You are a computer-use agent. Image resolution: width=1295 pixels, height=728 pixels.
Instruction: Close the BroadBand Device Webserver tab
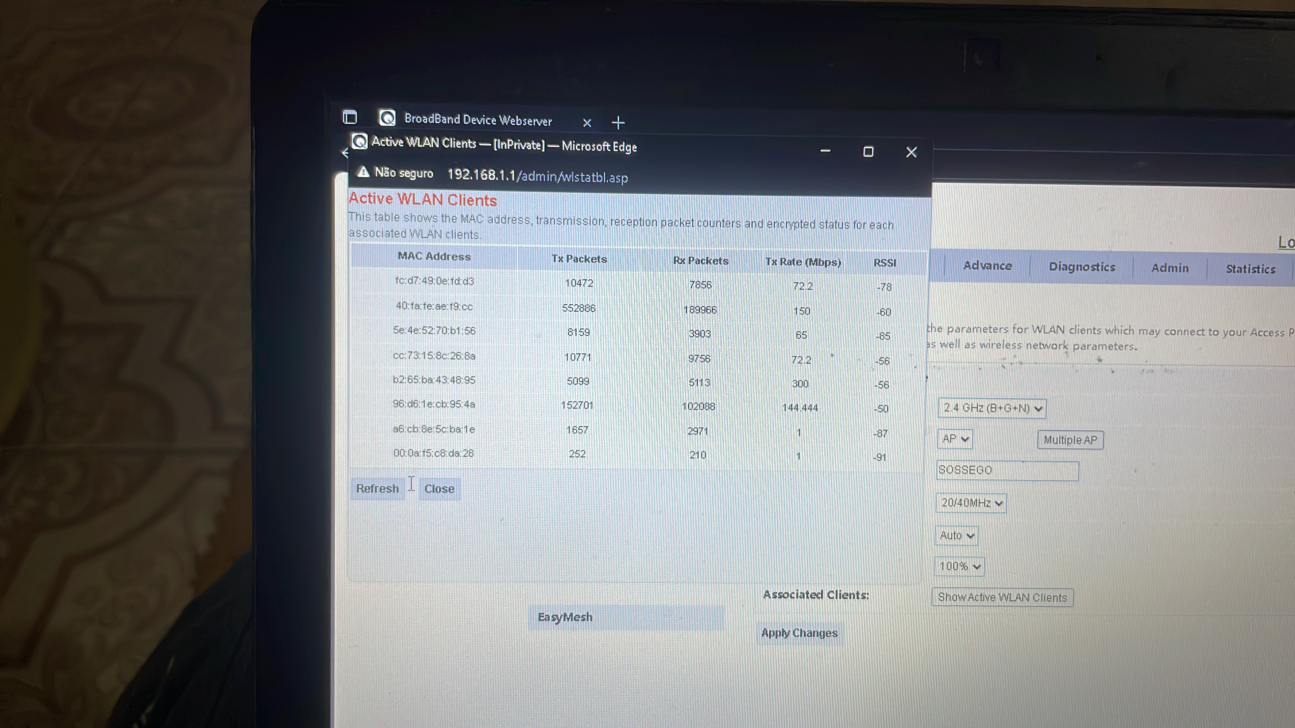tap(587, 123)
